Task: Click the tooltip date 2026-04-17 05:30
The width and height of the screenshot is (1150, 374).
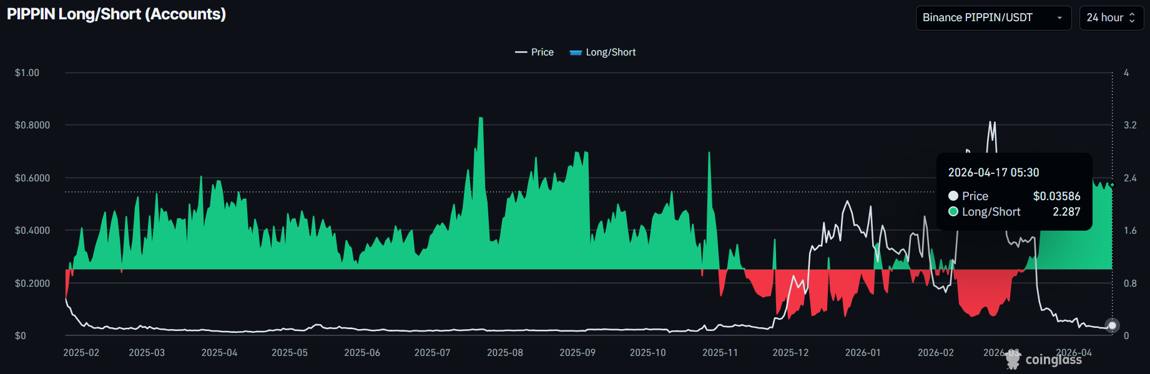Action: click(x=993, y=173)
